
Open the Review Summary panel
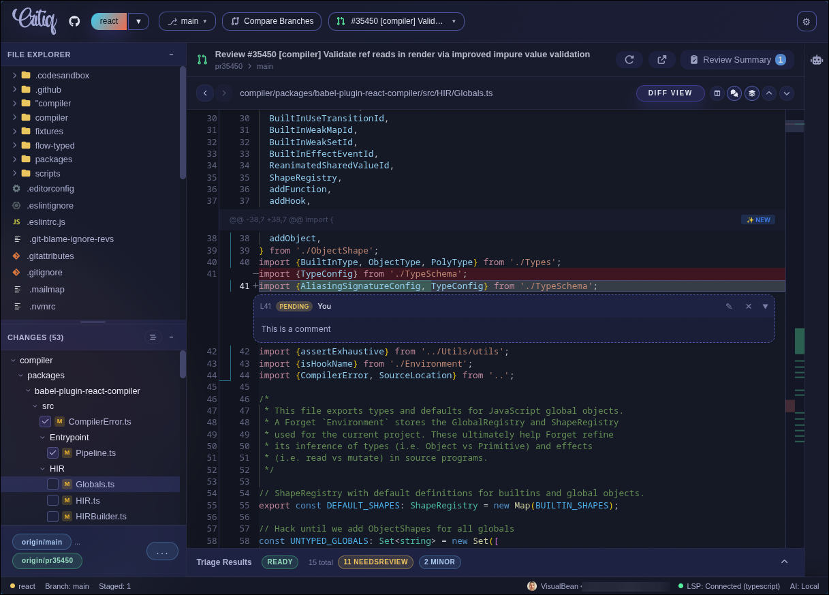pyautogui.click(x=737, y=59)
